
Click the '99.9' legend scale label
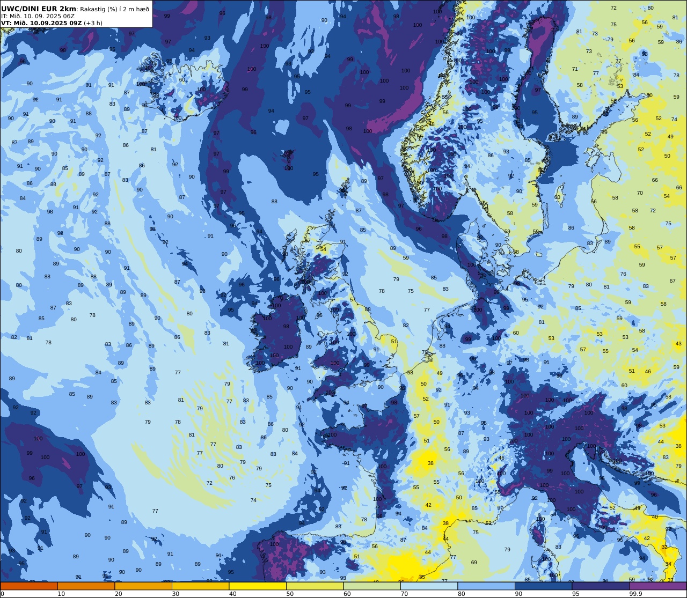635,594
